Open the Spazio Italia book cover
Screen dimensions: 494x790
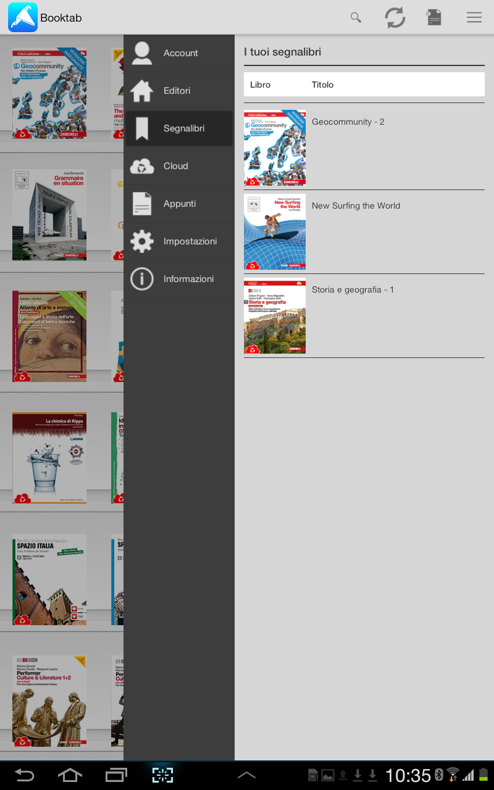pos(49,580)
